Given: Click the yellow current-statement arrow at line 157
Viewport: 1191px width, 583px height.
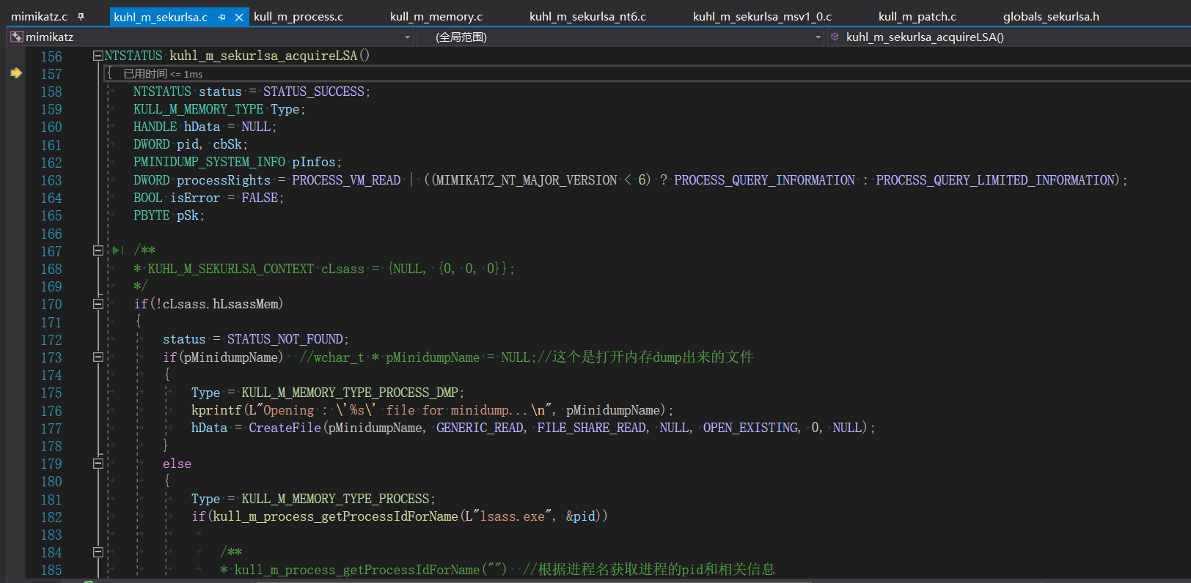Looking at the screenshot, I should 16,73.
